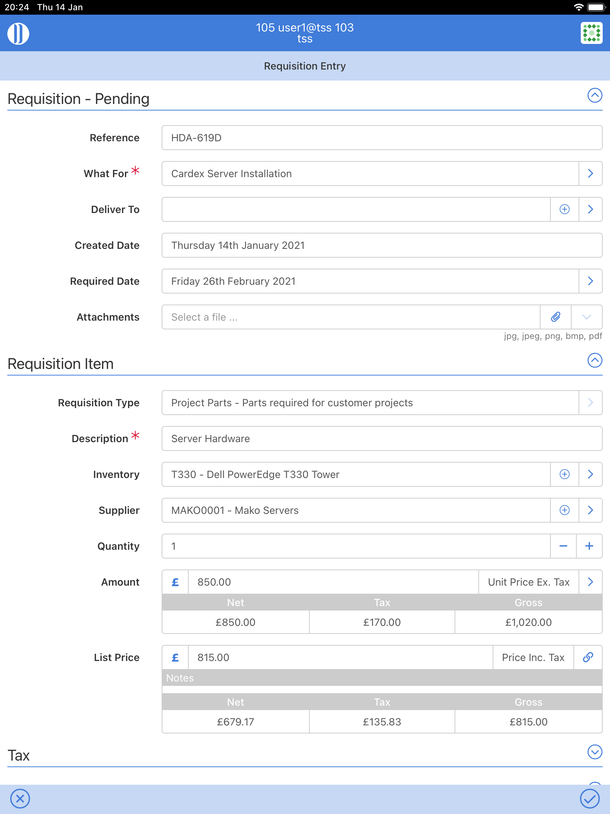Expand the Tax section
The image size is (610, 814).
tap(595, 752)
